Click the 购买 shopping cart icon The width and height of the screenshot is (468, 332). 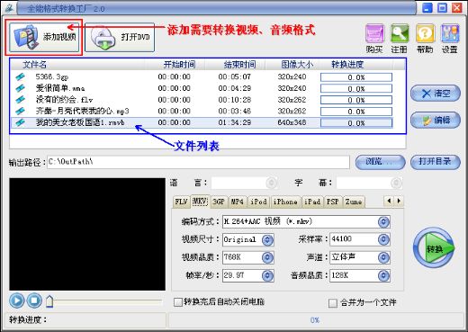374,34
